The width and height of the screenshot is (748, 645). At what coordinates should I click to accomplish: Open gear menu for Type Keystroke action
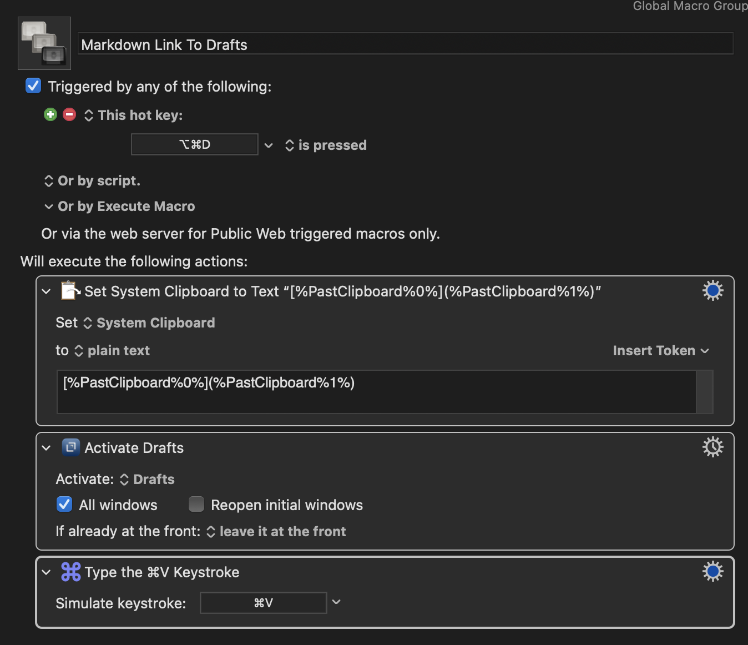712,571
